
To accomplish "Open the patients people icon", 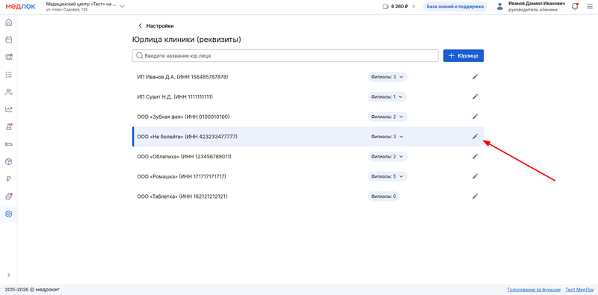I will point(8,92).
